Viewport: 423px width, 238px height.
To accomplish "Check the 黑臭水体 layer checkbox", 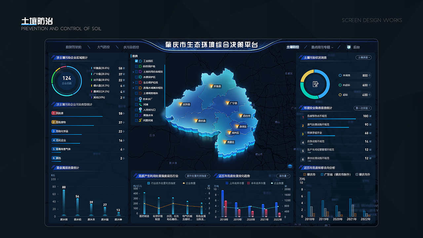I will point(136,115).
